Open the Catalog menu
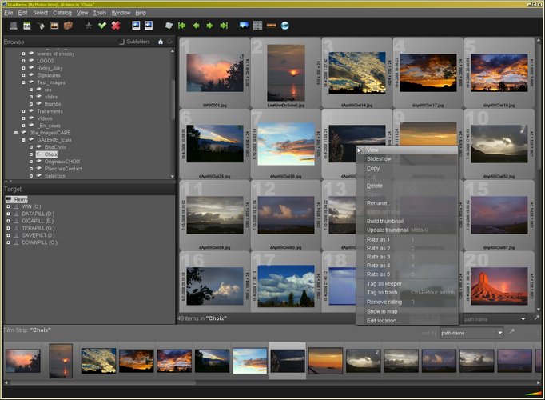 62,13
